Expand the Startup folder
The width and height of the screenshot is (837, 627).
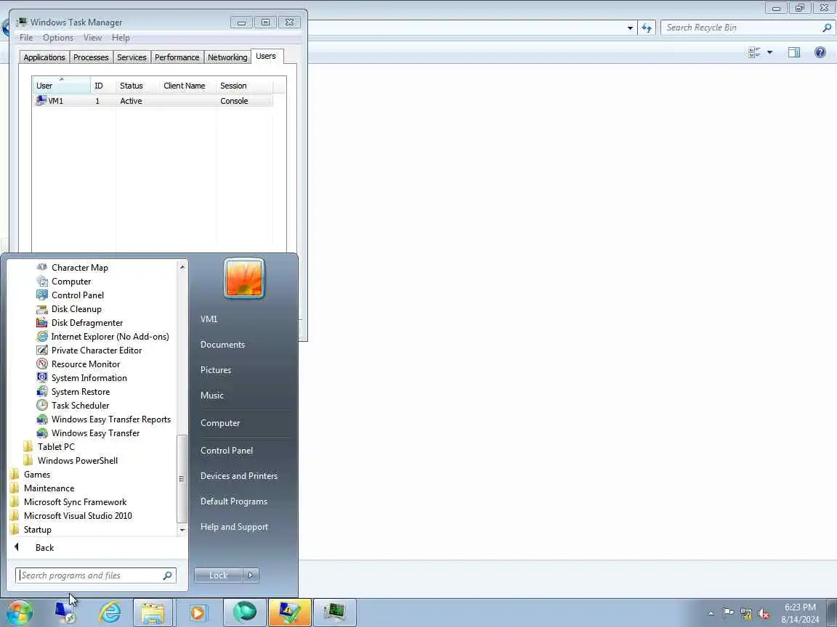(x=31, y=530)
